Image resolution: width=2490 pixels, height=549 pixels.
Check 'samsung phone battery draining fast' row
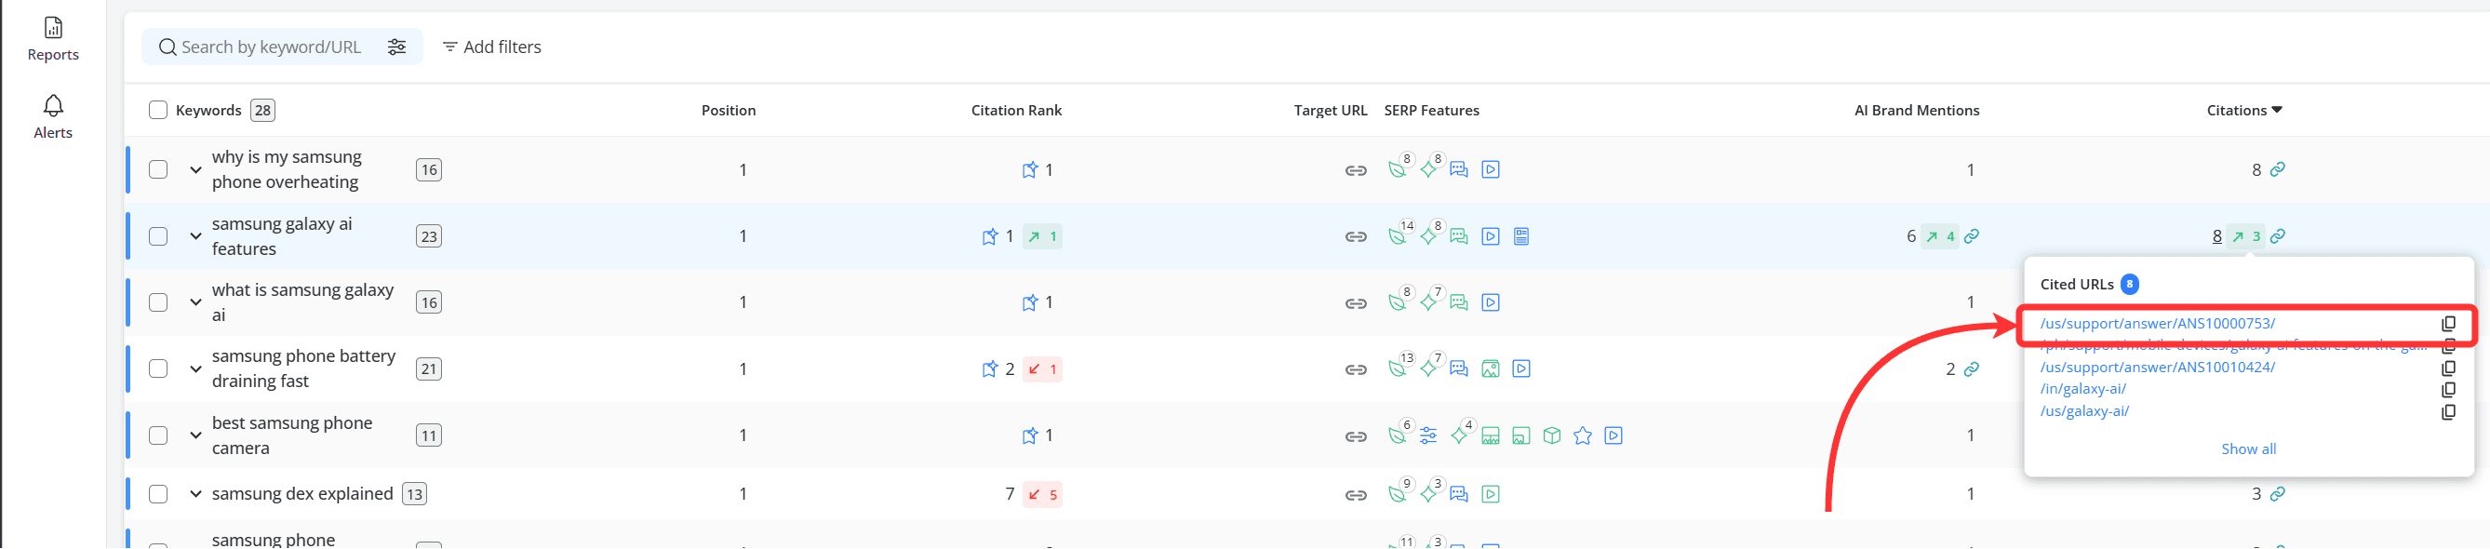158,369
